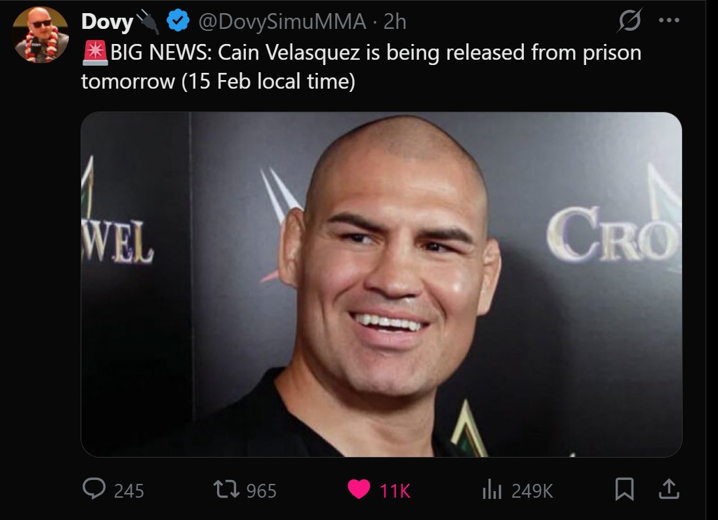Share the post with upload-arrow icon
Image resolution: width=718 pixels, height=520 pixels.
669,489
